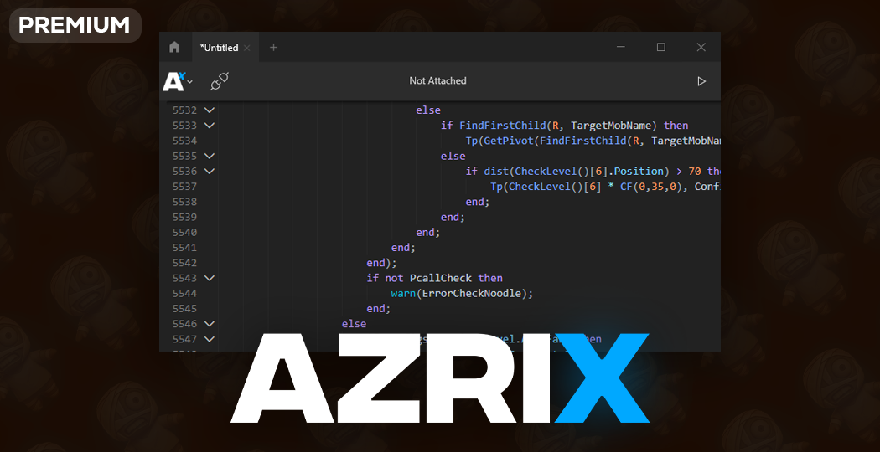The image size is (880, 452).
Task: Click the Not Attached status label
Action: (437, 81)
